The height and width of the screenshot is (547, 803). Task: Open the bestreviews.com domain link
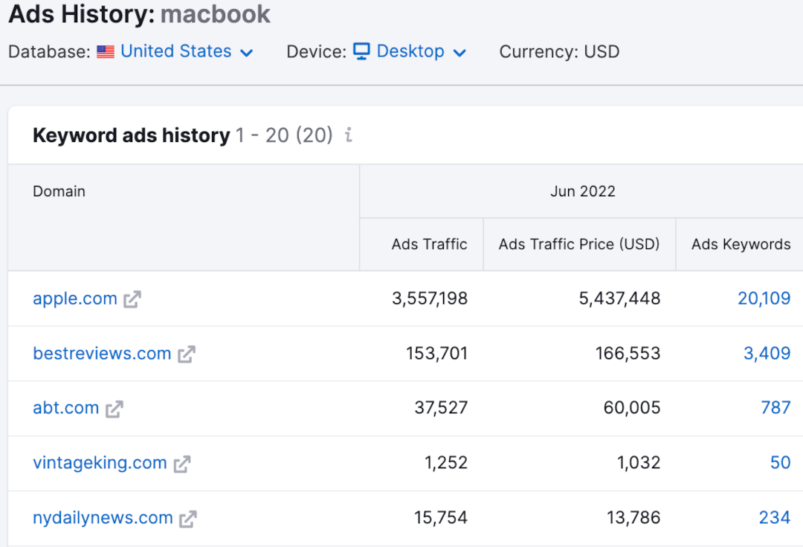(102, 354)
